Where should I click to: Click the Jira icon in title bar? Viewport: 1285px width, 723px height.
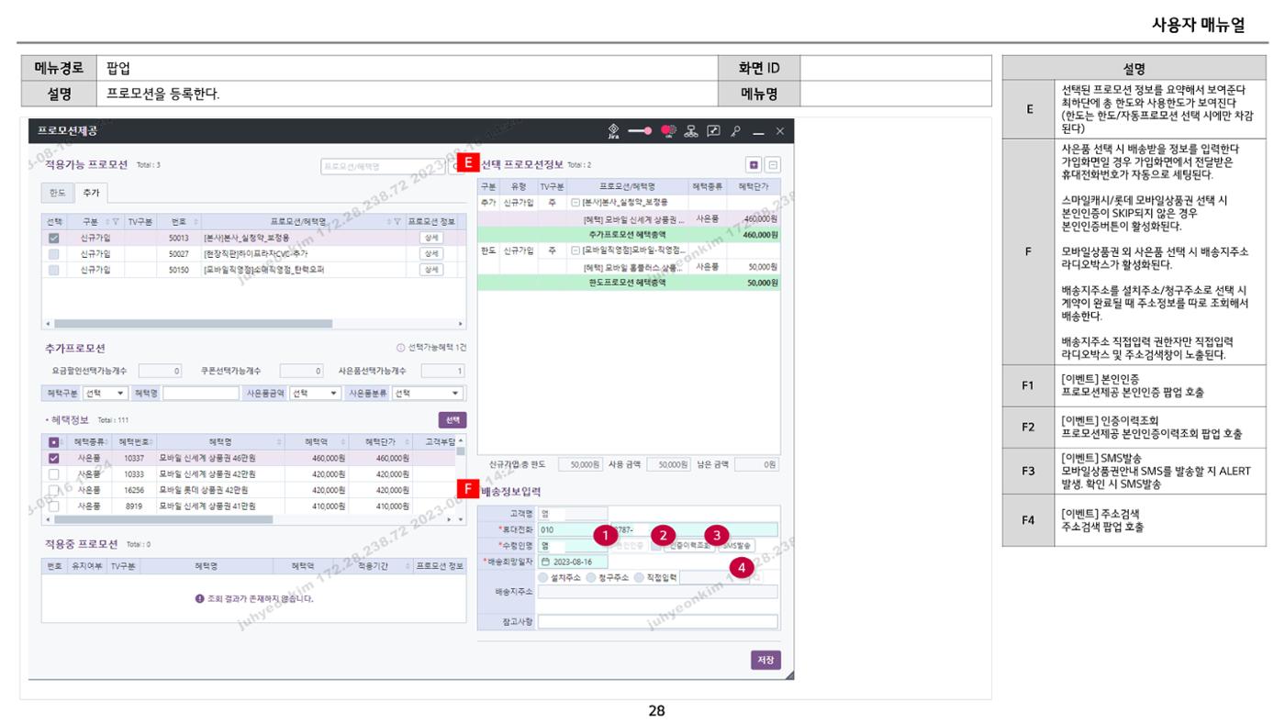click(x=613, y=131)
